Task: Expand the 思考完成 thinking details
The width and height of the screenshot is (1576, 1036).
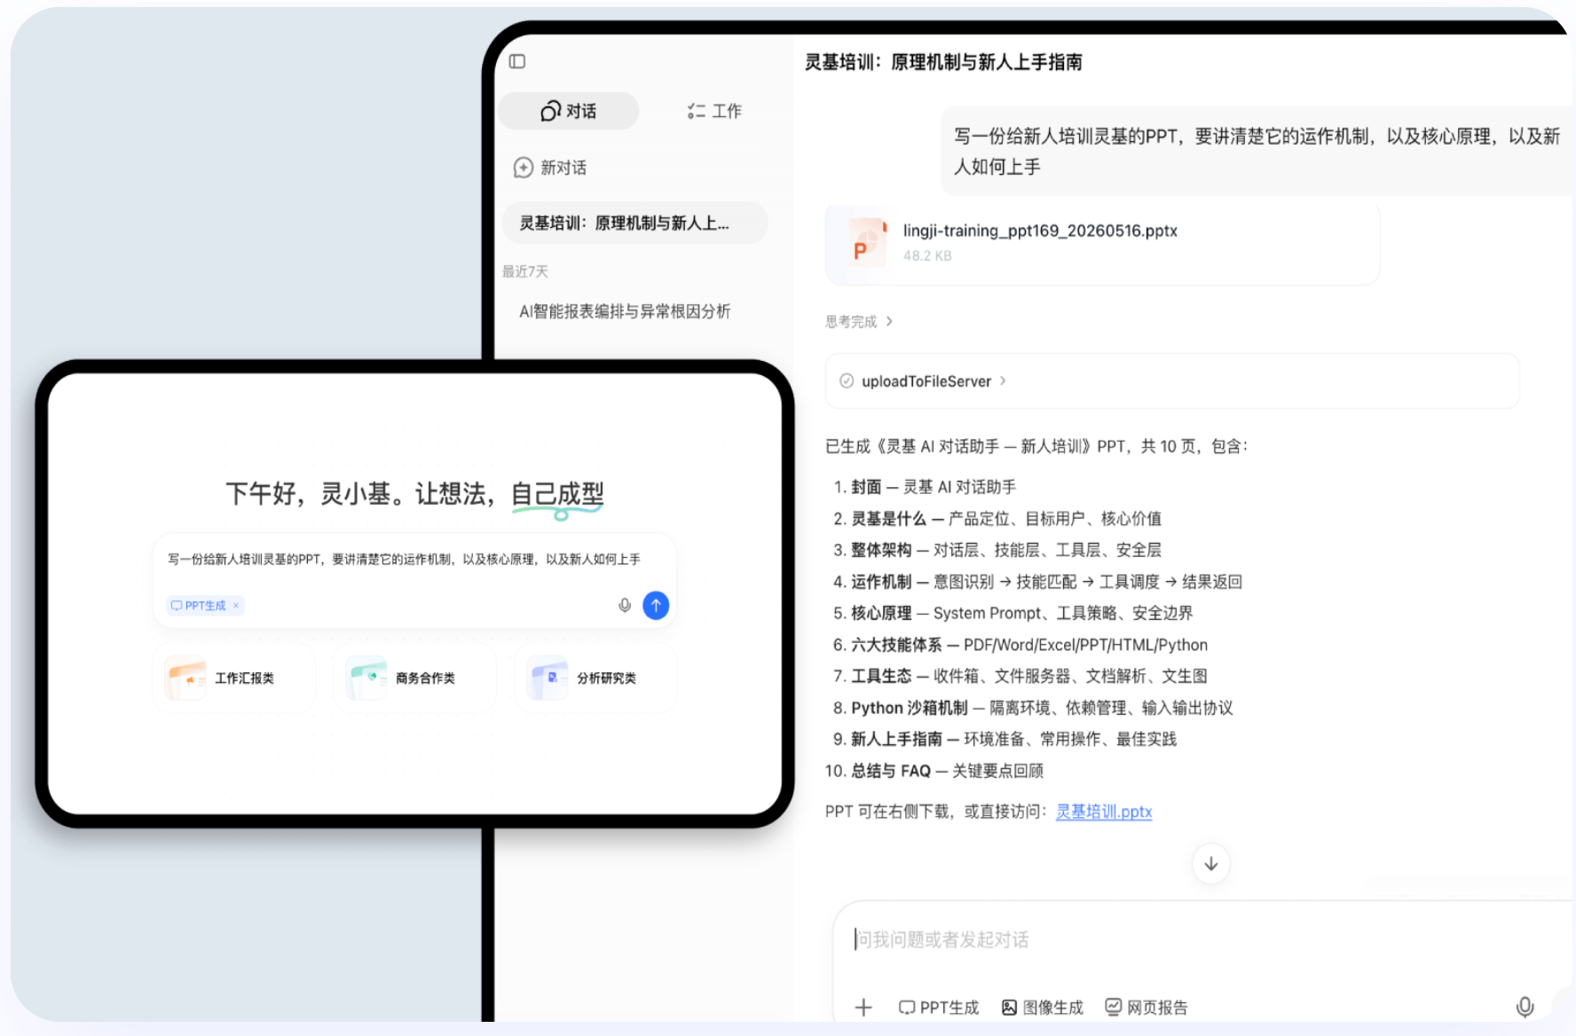Action: point(859,321)
